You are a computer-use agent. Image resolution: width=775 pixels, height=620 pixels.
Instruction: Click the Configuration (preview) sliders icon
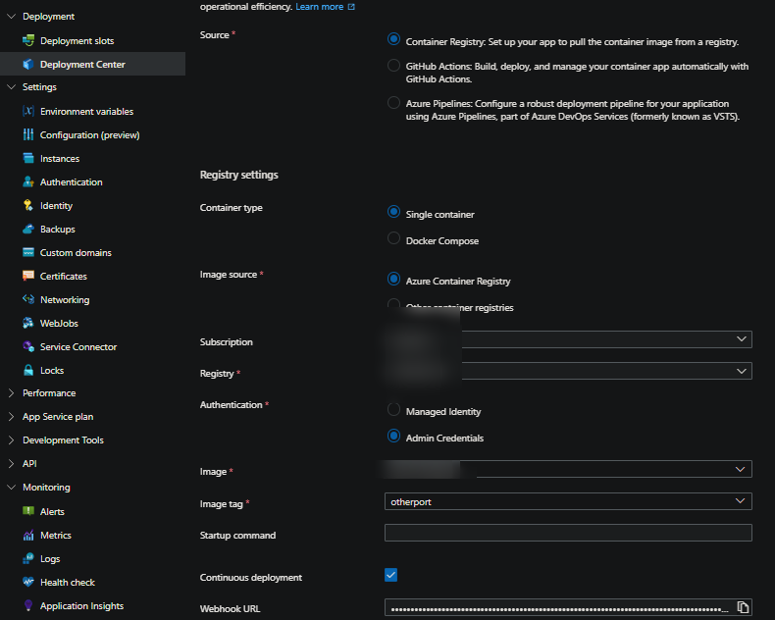28,134
